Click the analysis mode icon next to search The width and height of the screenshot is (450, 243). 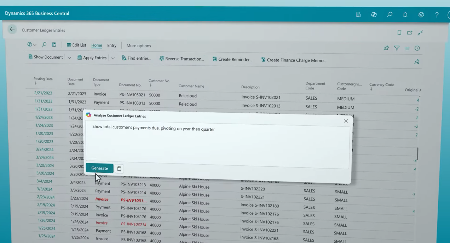coord(53,45)
